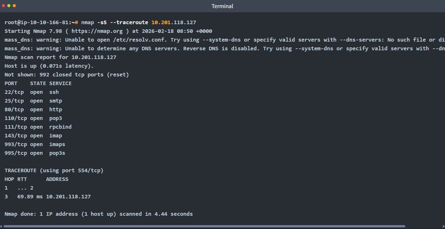This screenshot has height=229, width=445.
Task: Click the --traceroute flag in the command
Action: pos(129,23)
